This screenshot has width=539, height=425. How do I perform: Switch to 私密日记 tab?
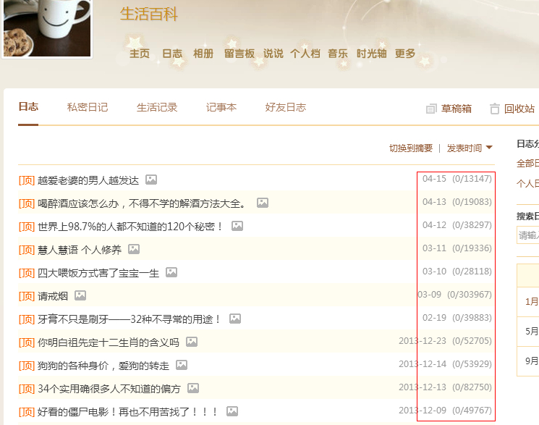(88, 107)
